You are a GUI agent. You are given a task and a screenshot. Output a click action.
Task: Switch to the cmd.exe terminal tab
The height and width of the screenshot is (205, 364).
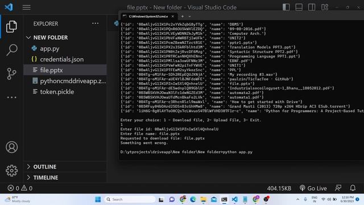tap(148, 17)
